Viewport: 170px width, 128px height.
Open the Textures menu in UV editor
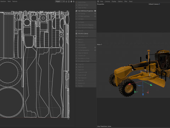[15, 1]
